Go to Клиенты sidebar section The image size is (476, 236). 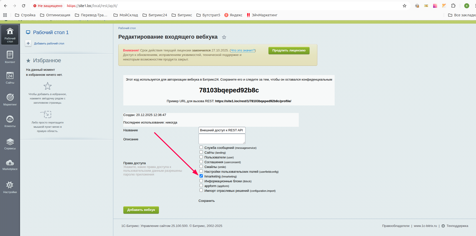click(10, 121)
